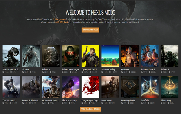Open the Oblivion cover thumbnail
181x114 pixels.
(x=130, y=56)
